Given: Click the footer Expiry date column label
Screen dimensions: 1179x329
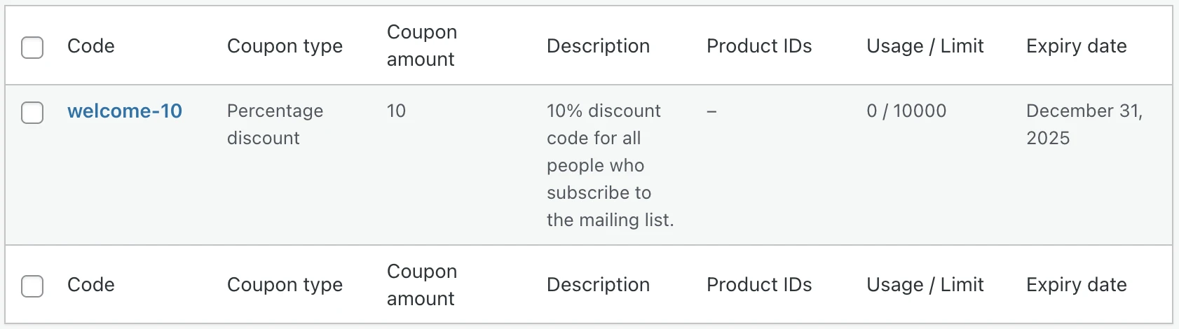Looking at the screenshot, I should (x=1076, y=285).
